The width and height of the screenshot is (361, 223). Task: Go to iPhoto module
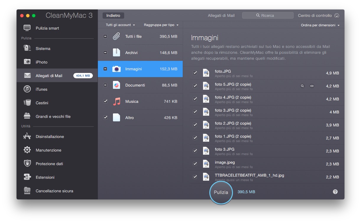pyautogui.click(x=57, y=62)
